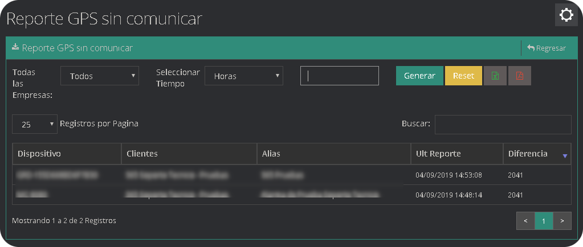The image size is (583, 247).
Task: Go to previous page arrow
Action: [525, 221]
